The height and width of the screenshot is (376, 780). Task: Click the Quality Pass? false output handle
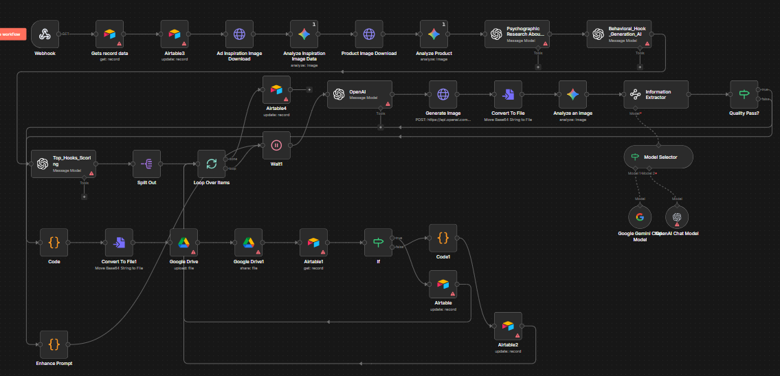point(758,99)
